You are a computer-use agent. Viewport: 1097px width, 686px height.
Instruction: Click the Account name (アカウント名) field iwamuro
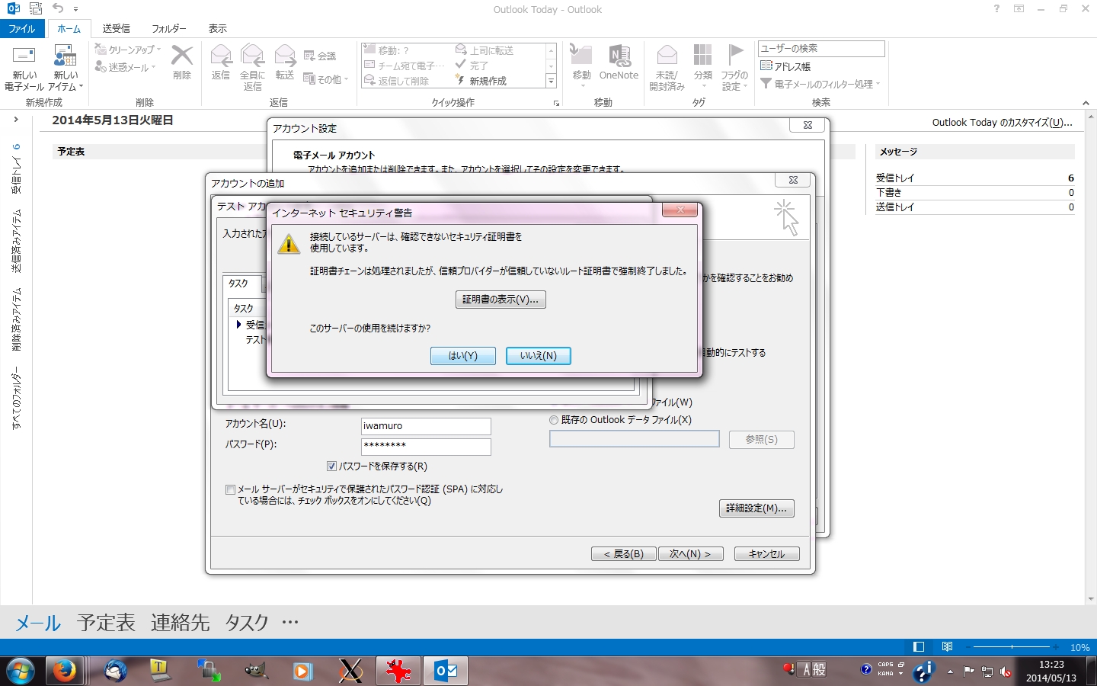(426, 426)
